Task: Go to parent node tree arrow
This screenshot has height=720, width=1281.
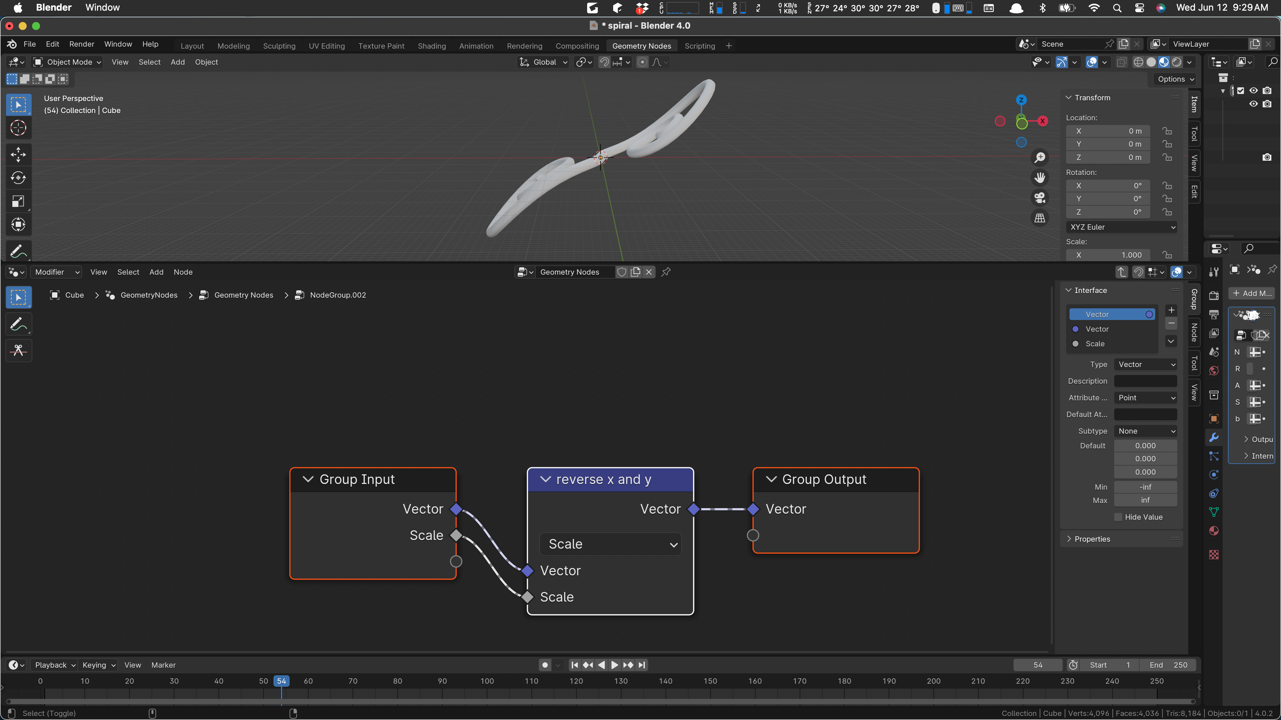Action: (1121, 272)
